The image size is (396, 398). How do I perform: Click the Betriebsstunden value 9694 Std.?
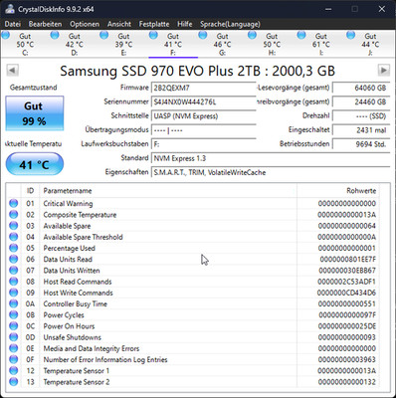click(x=361, y=144)
